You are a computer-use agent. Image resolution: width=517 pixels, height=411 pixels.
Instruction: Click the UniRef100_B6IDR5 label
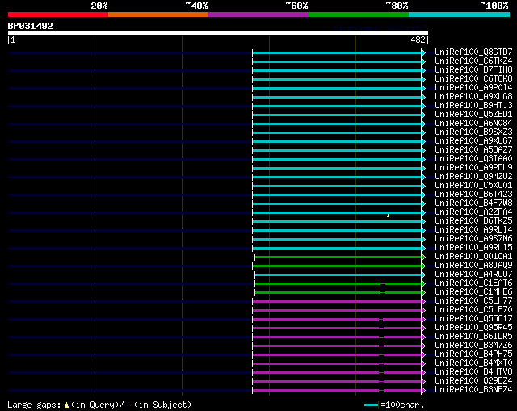[x=473, y=337]
